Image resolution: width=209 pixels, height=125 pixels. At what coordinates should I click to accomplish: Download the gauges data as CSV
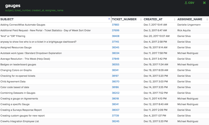(x=189, y=3)
